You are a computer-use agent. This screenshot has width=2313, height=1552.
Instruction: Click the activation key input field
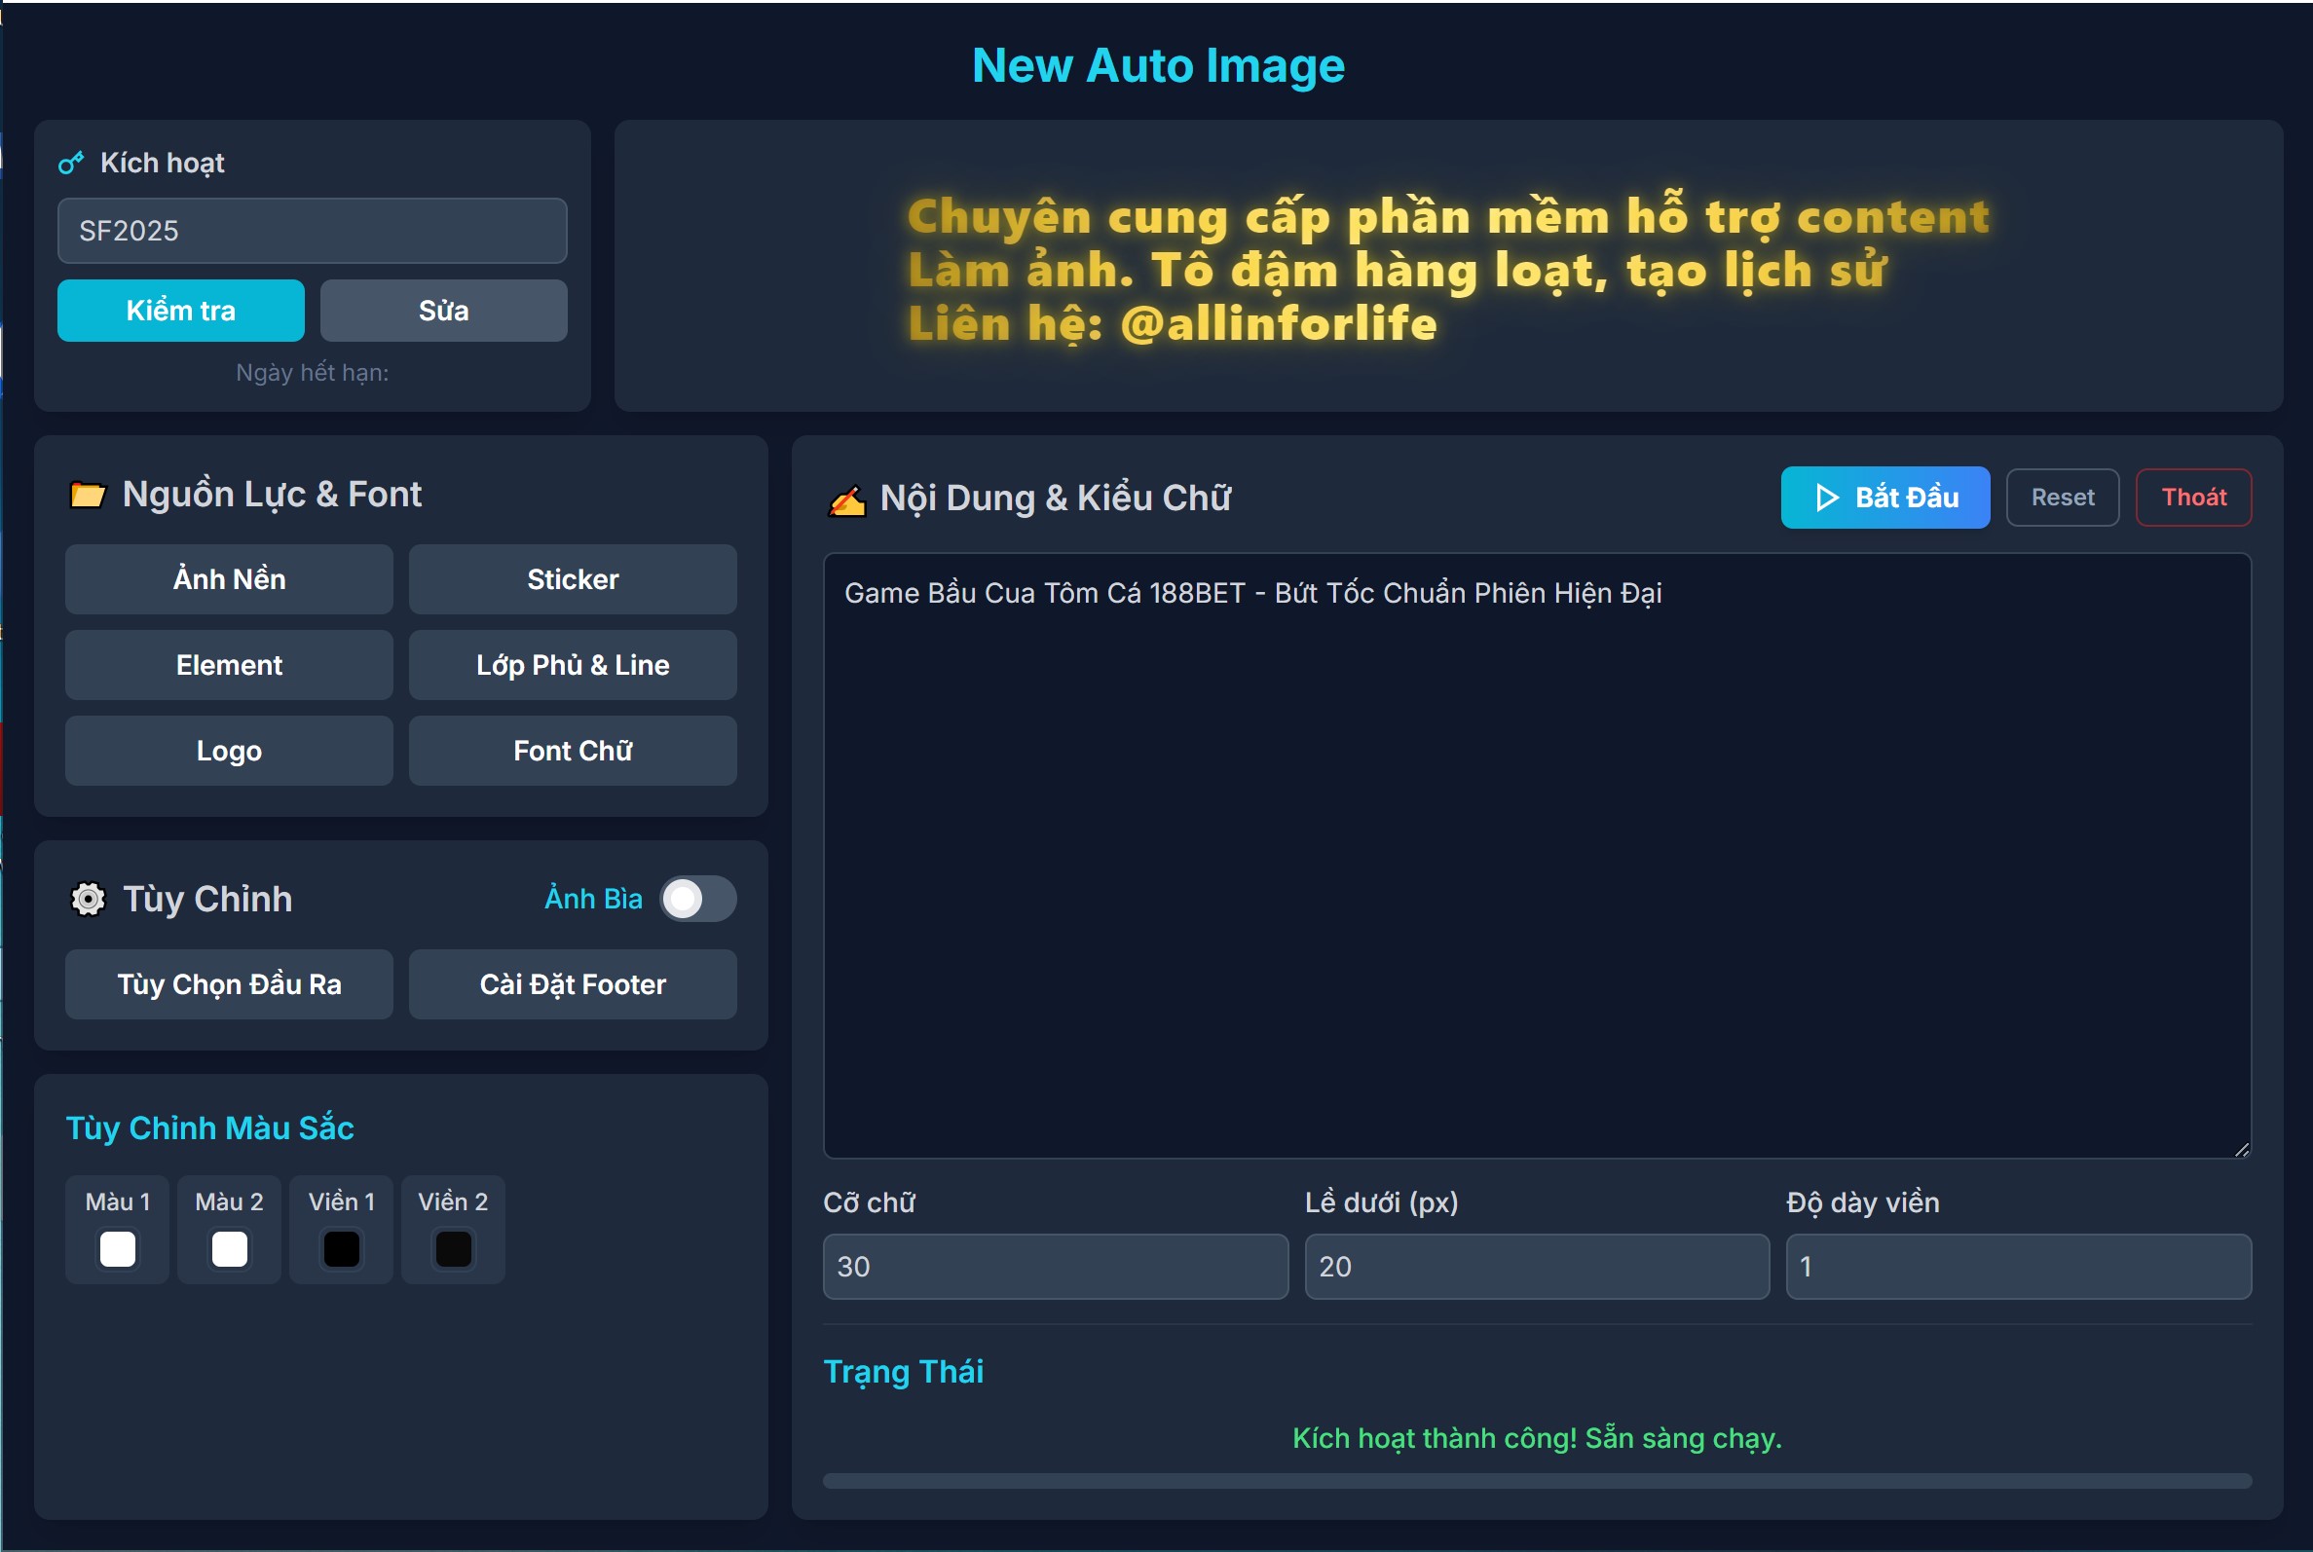click(x=312, y=232)
